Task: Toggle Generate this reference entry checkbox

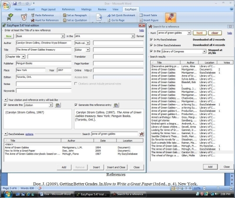Action: [x=76, y=105]
